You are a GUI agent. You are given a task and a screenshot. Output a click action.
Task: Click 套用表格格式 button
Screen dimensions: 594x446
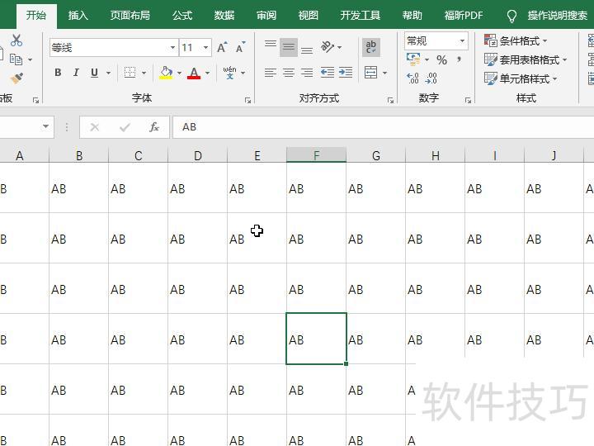tap(526, 59)
